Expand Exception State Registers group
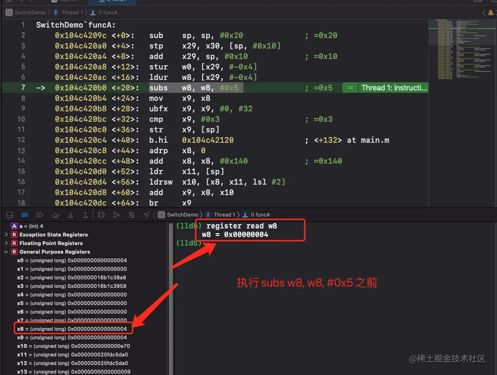Viewport: 497px width, 375px height. (x=6, y=235)
